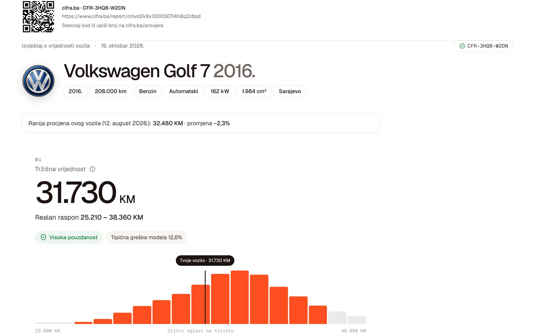Click the Realan raspon 25.210 – 38.360 KM text
The height and width of the screenshot is (334, 535).
click(89, 217)
